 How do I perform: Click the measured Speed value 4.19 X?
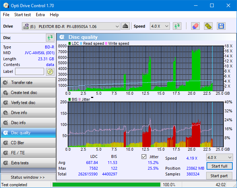point(192,158)
